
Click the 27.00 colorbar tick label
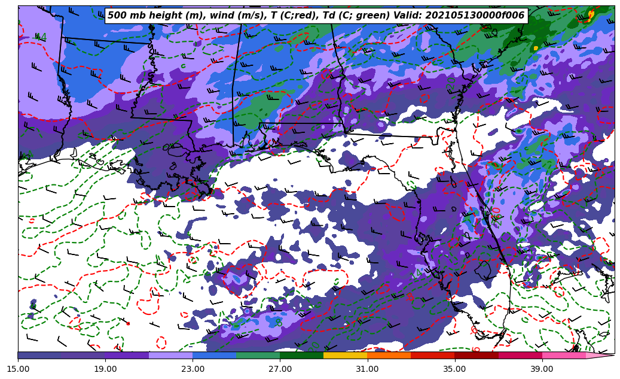[280, 369]
